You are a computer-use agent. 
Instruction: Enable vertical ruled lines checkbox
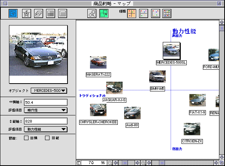(x=47, y=138)
